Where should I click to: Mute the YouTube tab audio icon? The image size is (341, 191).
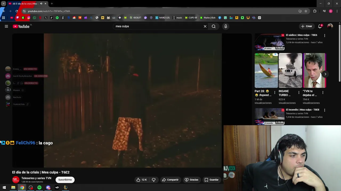click(x=41, y=4)
